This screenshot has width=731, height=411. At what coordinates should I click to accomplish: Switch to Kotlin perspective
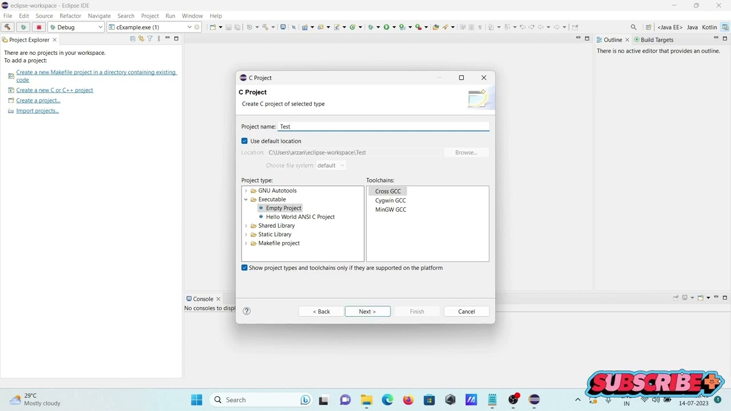pos(709,27)
